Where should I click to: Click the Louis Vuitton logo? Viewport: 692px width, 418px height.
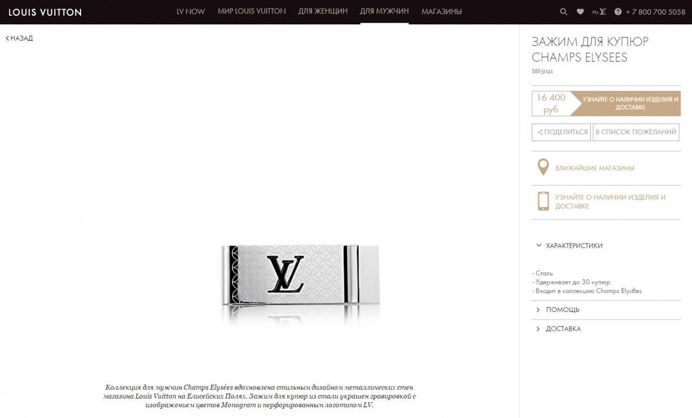[45, 12]
